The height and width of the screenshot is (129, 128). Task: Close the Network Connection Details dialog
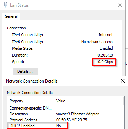tap(123, 81)
